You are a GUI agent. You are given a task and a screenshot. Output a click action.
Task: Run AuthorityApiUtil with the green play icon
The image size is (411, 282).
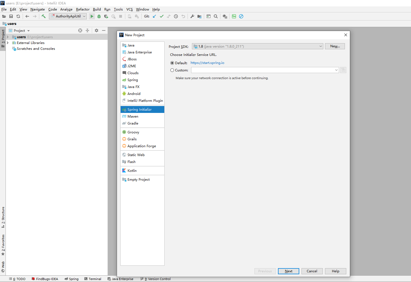(x=92, y=16)
